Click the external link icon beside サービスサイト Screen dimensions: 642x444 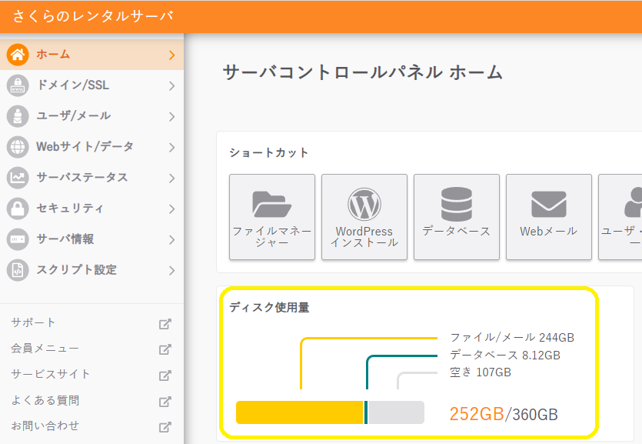coord(165,376)
